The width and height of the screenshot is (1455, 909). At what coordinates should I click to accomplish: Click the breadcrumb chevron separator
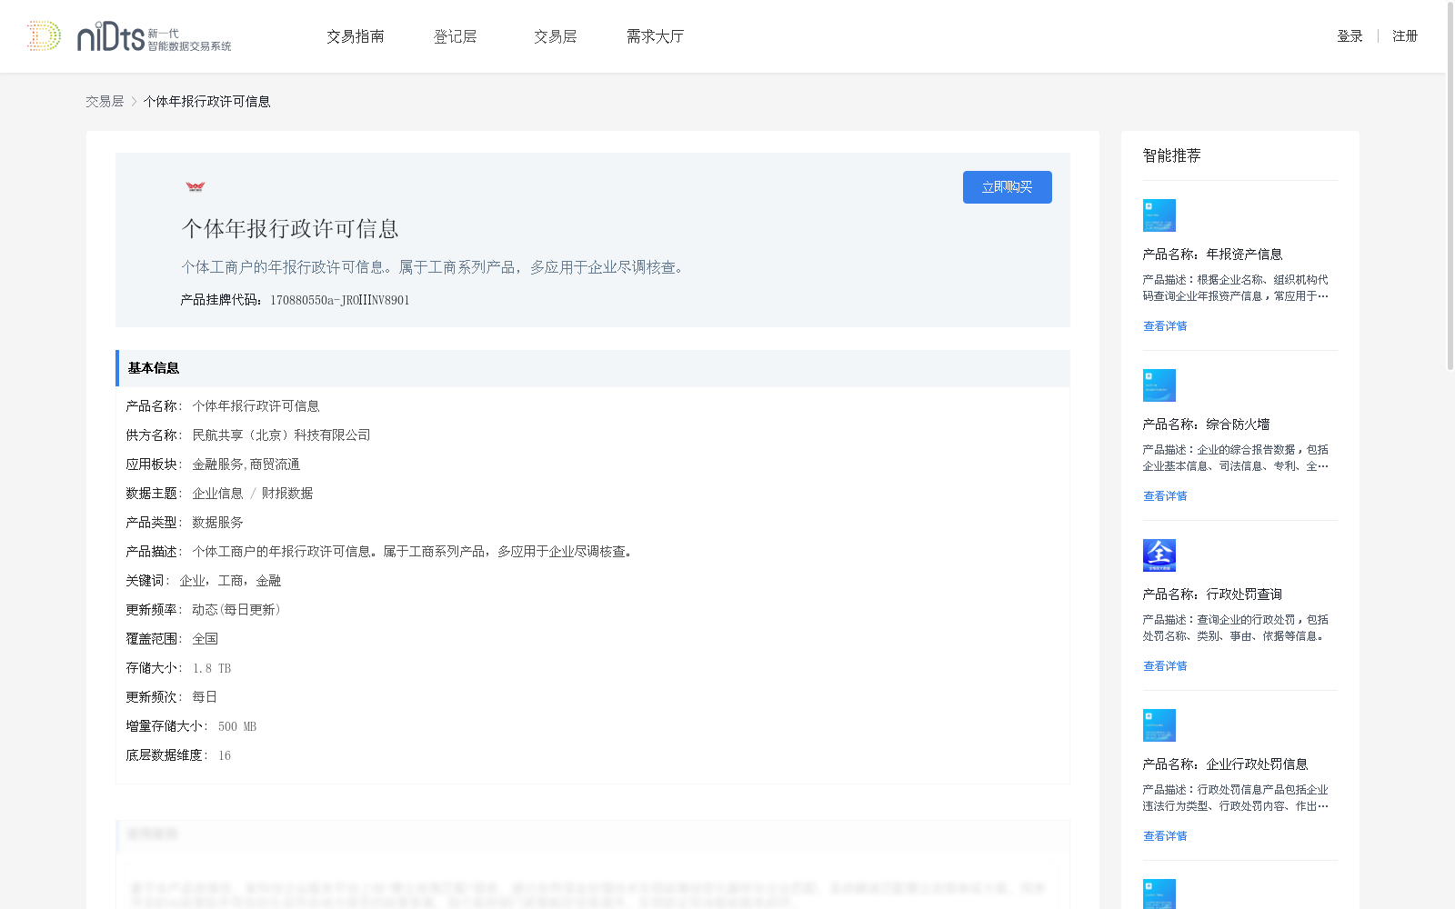coord(134,102)
